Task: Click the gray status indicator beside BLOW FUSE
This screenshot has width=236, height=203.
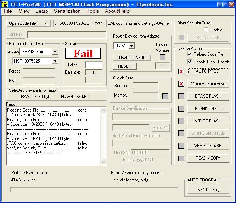Action: tap(181, 38)
